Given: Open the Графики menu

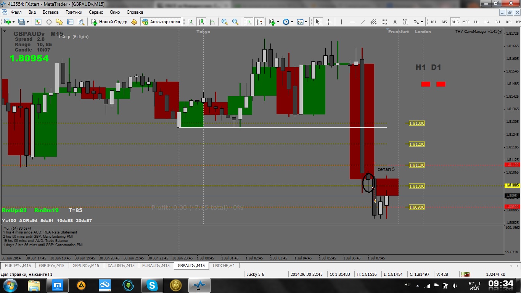Looking at the screenshot, I should click(x=74, y=12).
